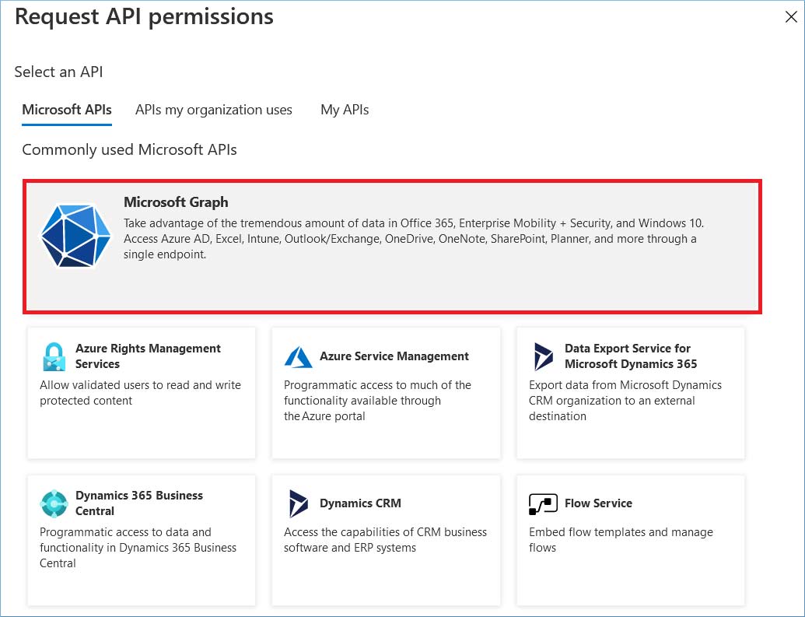The image size is (805, 617).
Task: Click the Microsoft Graph hexagon icon
Action: click(75, 236)
